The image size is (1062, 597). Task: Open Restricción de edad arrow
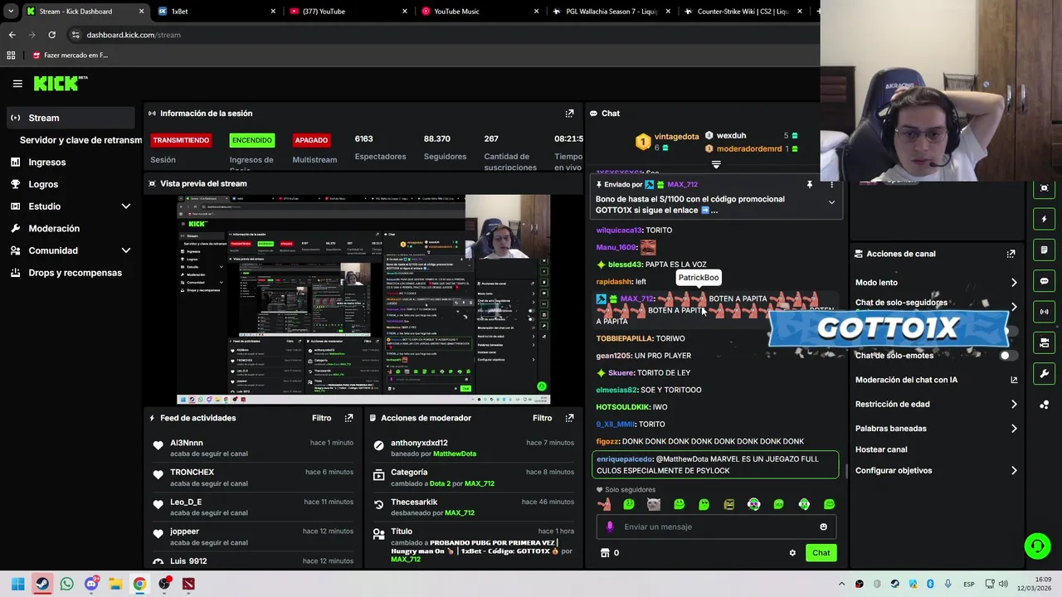pyautogui.click(x=1014, y=405)
